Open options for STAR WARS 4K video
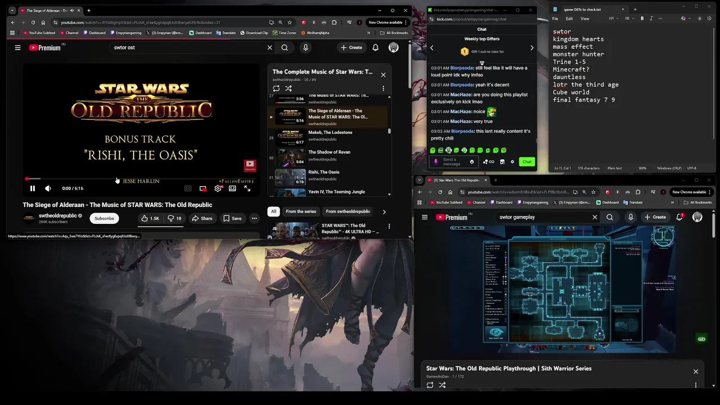 point(389,226)
